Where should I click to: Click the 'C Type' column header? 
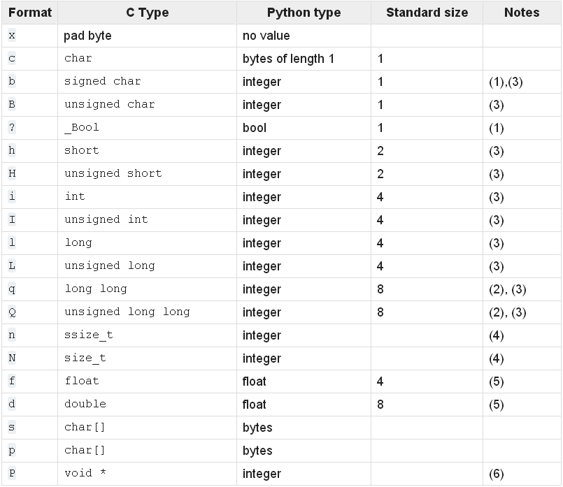pyautogui.click(x=145, y=13)
